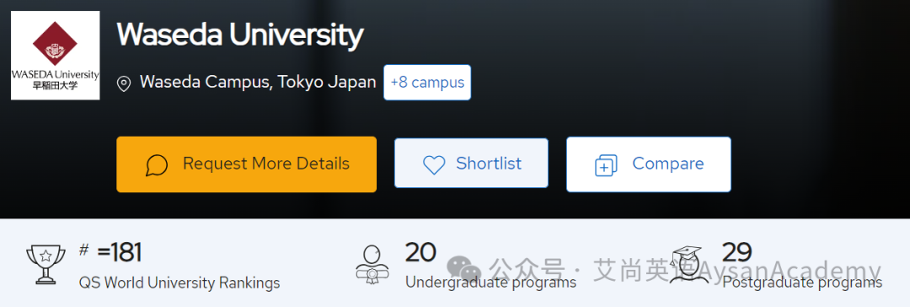Click the Compare button

648,164
